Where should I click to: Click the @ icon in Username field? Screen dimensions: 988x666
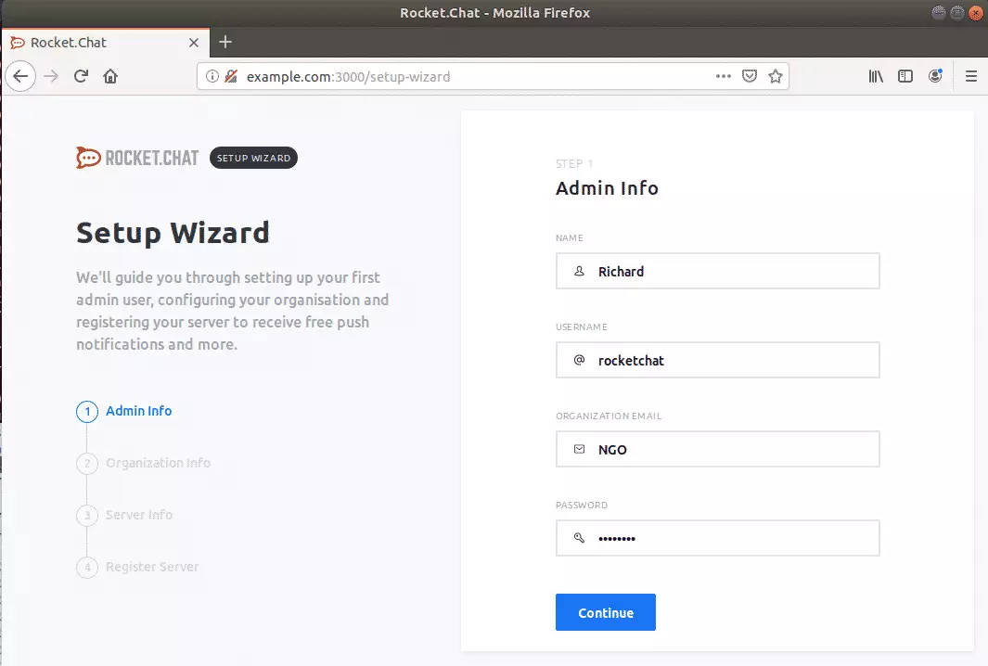[579, 360]
